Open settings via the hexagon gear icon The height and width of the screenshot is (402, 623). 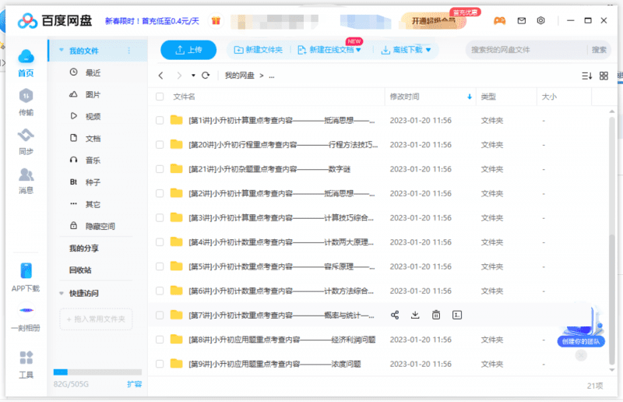pyautogui.click(x=541, y=20)
